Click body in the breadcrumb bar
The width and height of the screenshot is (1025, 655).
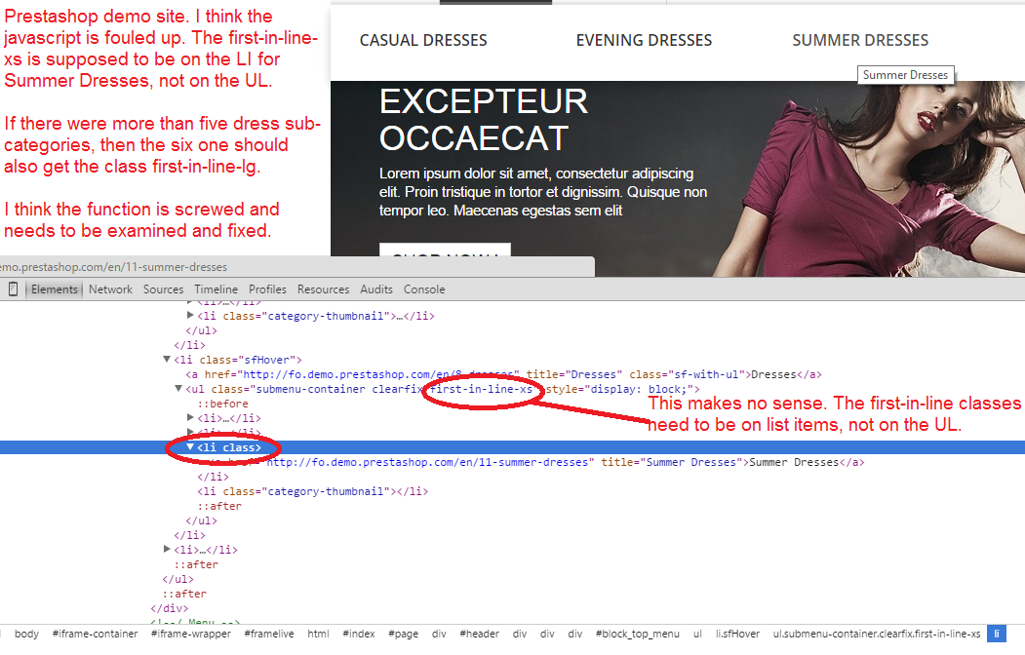tap(26, 634)
